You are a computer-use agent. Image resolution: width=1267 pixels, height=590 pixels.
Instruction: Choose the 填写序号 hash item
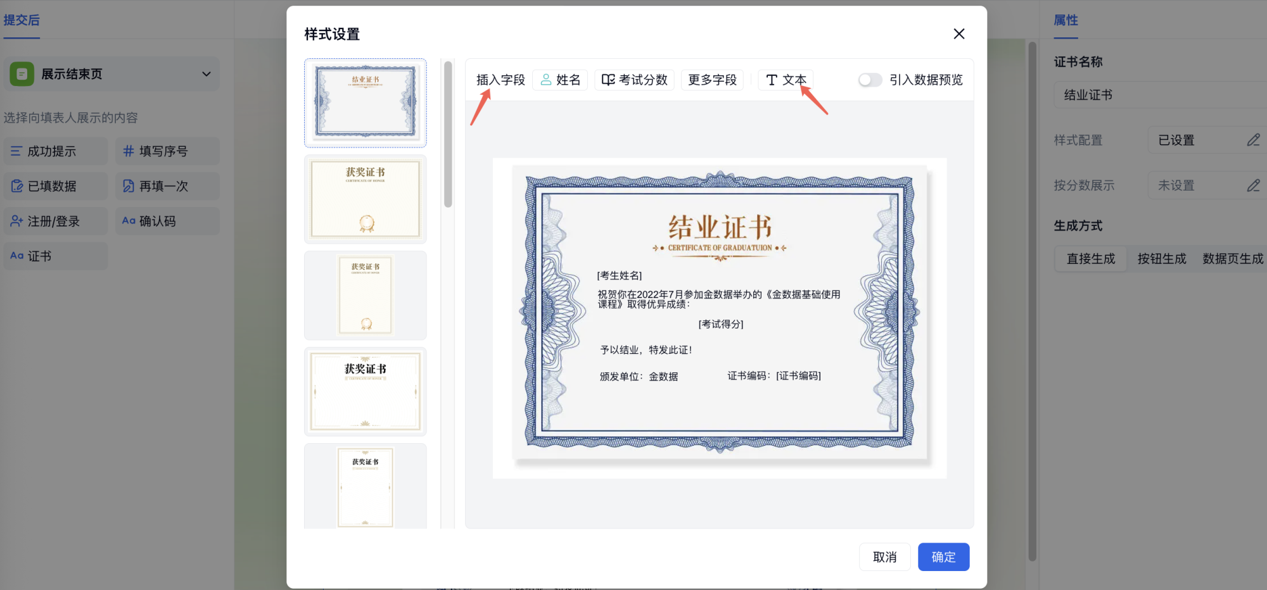167,151
